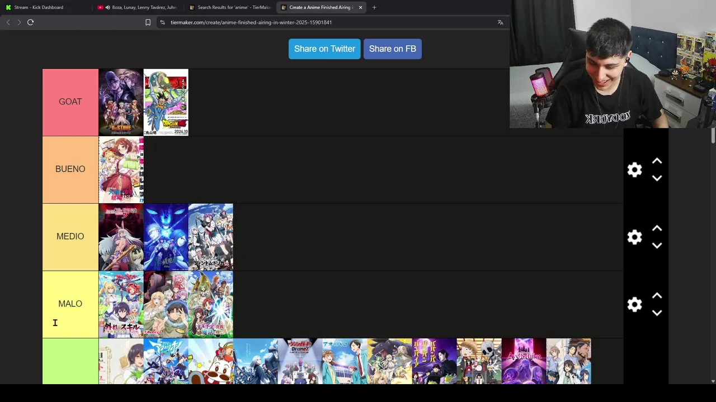716x402 pixels.
Task: Switch to Search Results for 'anime' tab
Action: click(230, 7)
